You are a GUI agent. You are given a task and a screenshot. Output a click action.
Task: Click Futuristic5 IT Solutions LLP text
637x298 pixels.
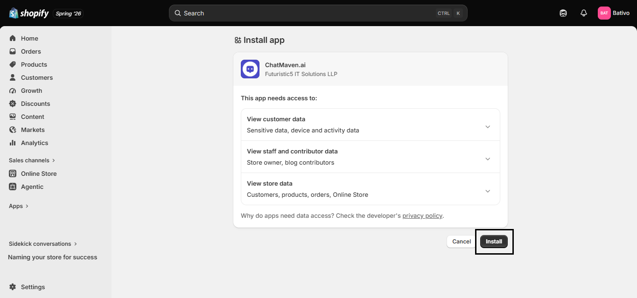click(301, 74)
